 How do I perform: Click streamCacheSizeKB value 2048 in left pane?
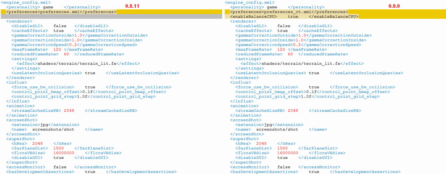pos(69,111)
